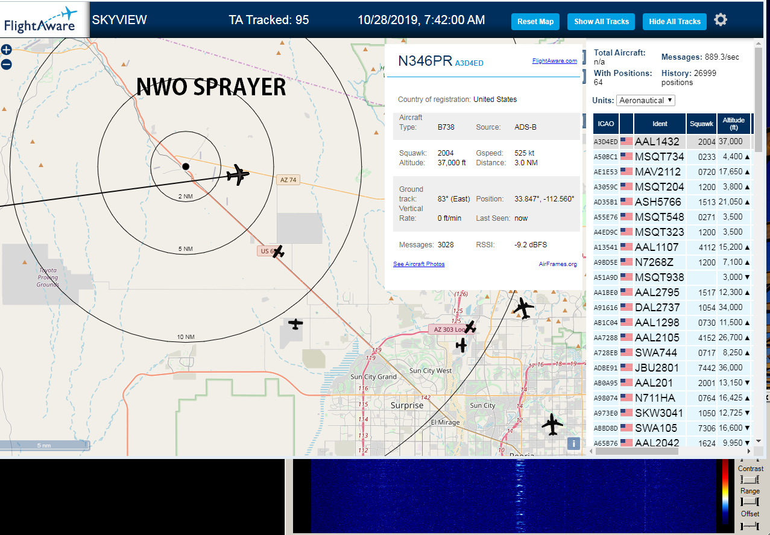The image size is (770, 535).
Task: Click sidebar vertical scrollbar up arrow
Action: pyautogui.click(x=758, y=45)
